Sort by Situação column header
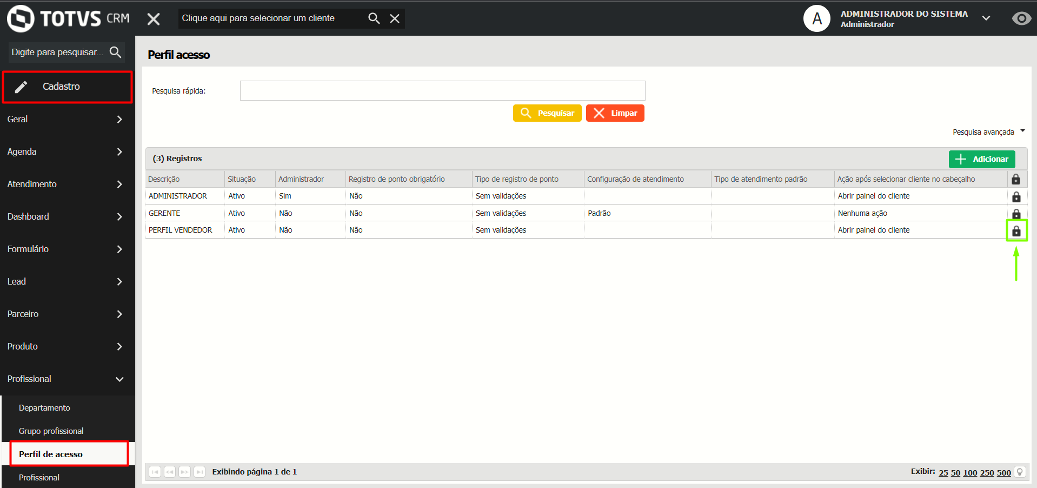 point(250,179)
